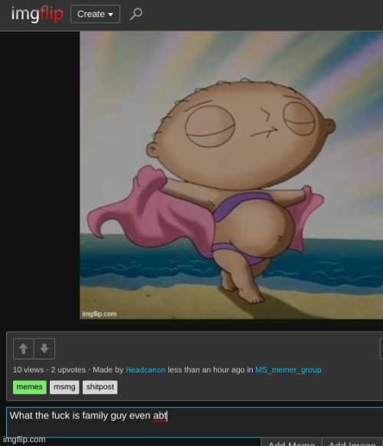Select the shitpost tag
Viewport: 383px width, 446px height.
coord(100,387)
